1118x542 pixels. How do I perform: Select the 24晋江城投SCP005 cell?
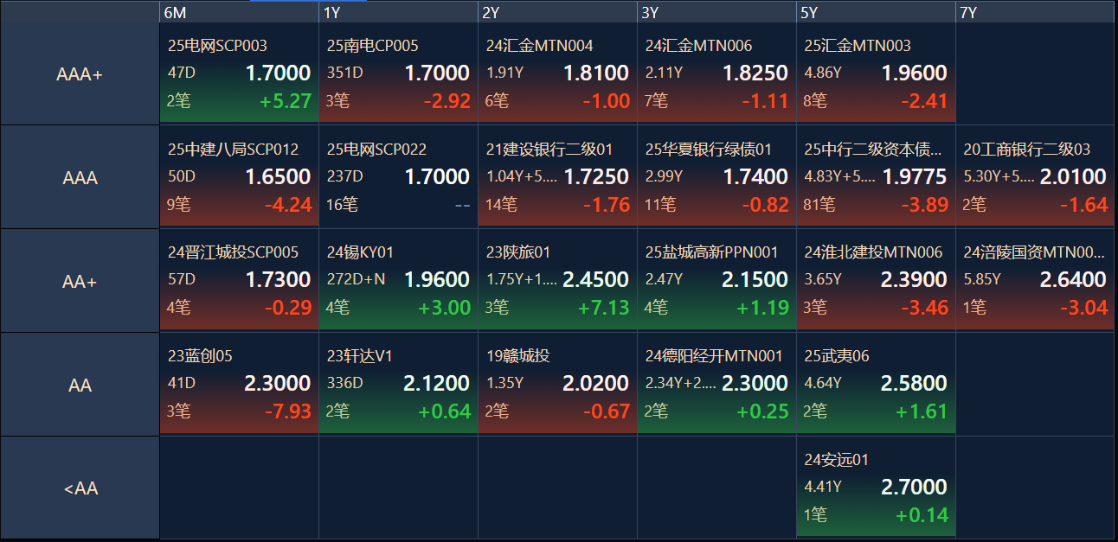[x=239, y=280]
